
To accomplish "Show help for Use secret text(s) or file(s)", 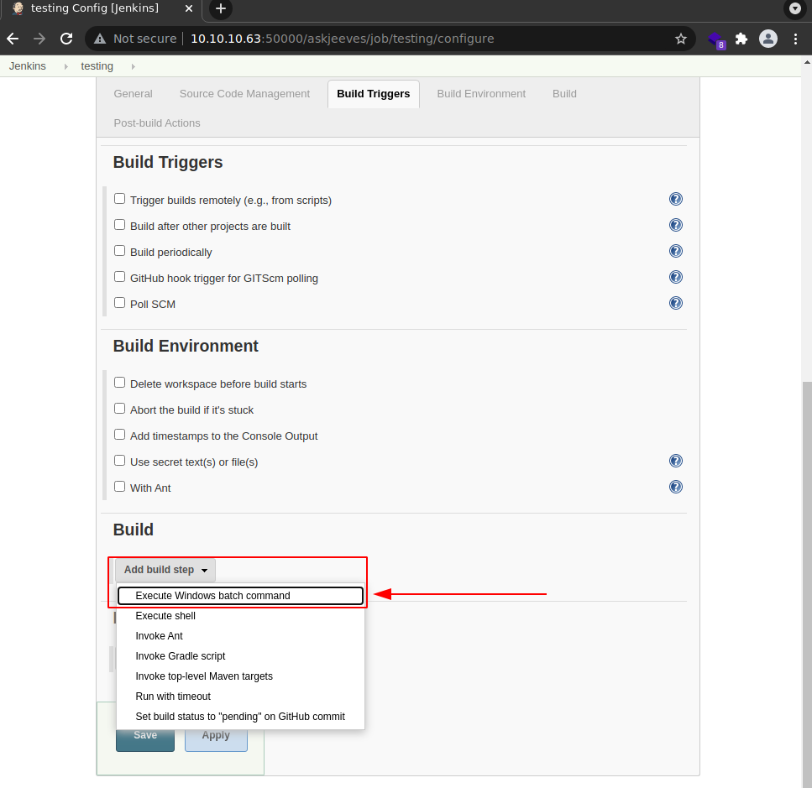I will (675, 462).
